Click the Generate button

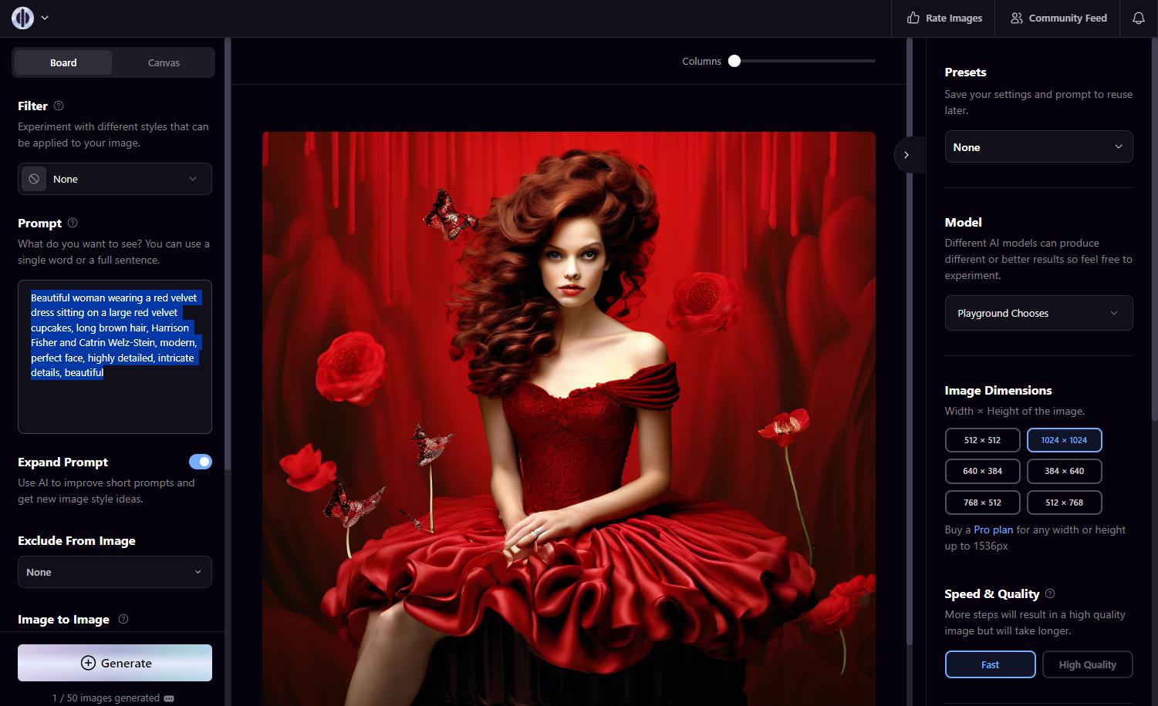[x=115, y=663]
